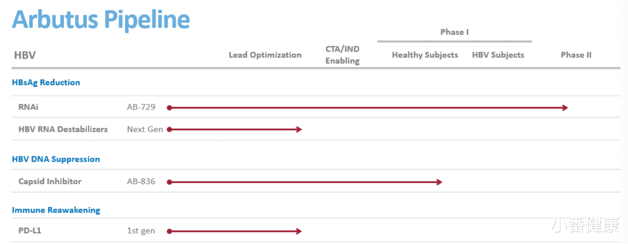Image resolution: width=628 pixels, height=244 pixels.
Task: Click the PD-L1 row label
Action: 30,230
